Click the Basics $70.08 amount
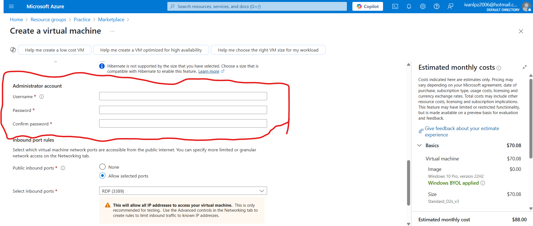The image size is (533, 226). [514, 146]
